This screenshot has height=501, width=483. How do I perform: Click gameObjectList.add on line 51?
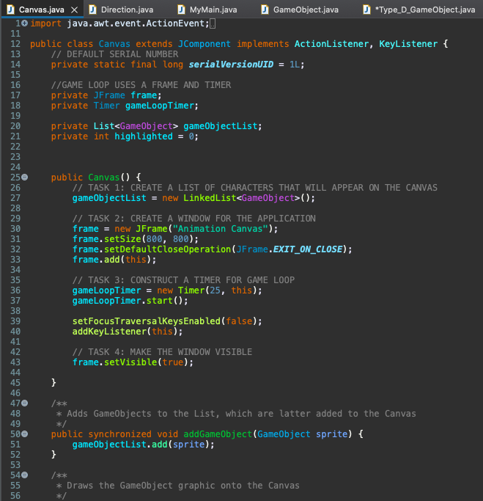119,445
